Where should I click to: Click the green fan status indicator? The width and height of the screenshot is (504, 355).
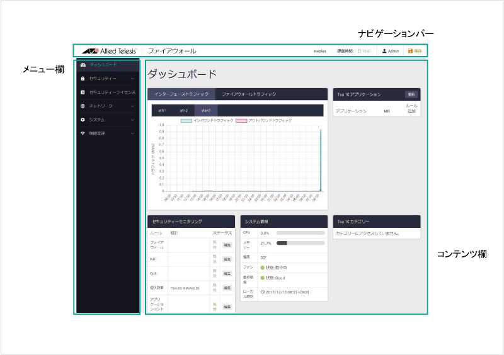pyautogui.click(x=262, y=268)
